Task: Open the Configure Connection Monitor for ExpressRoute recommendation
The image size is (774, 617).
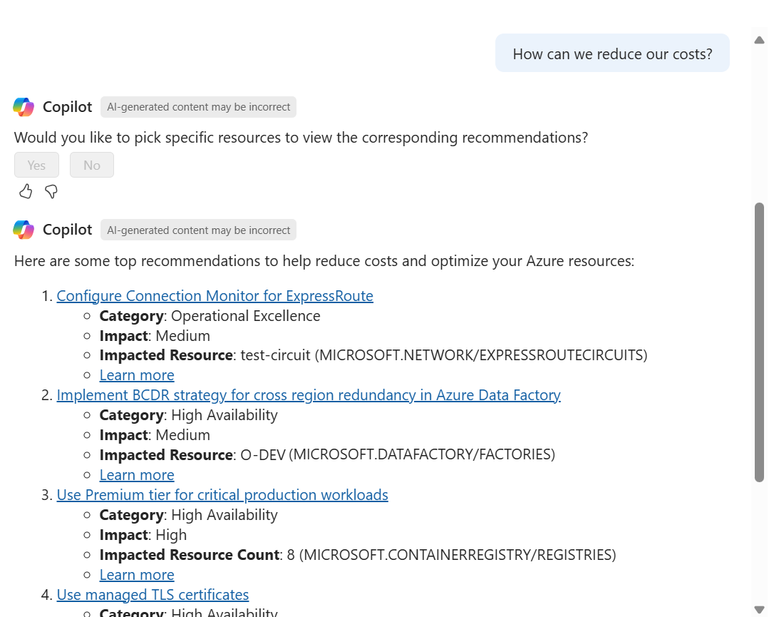Action: point(215,295)
